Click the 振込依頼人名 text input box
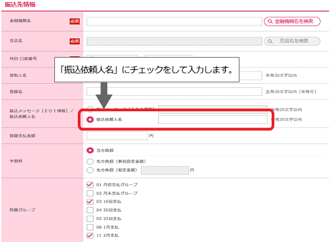Viewport: 330px width, 242px height. coord(213,119)
